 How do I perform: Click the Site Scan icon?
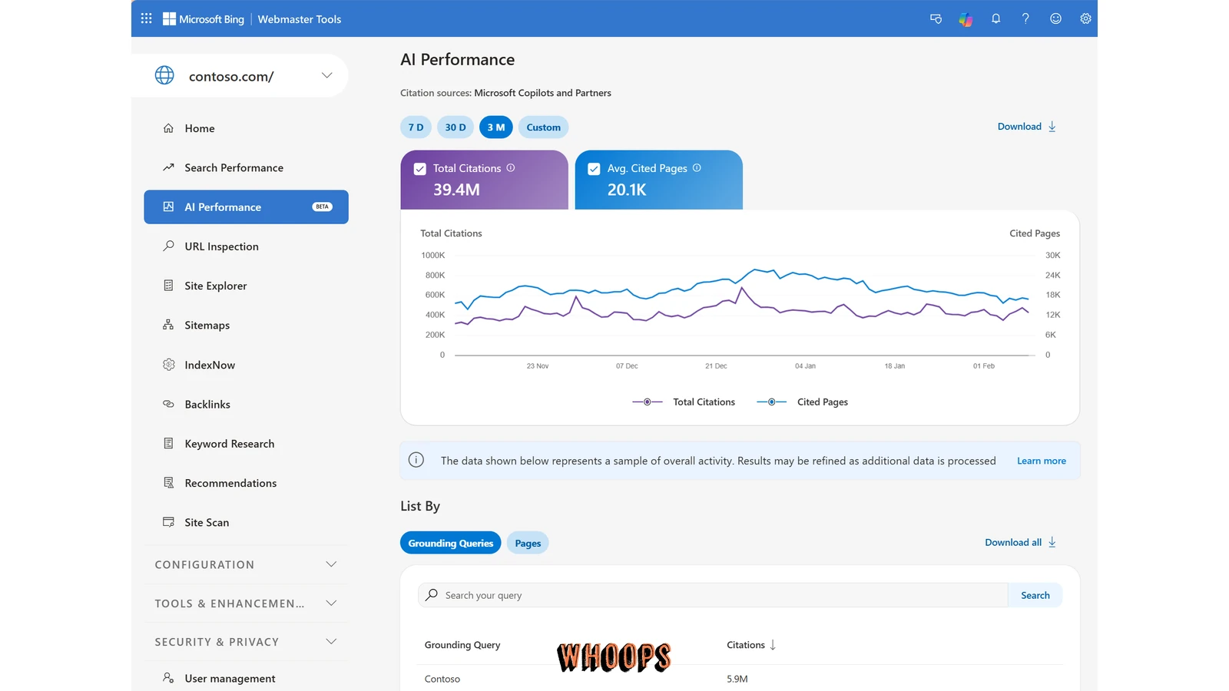pos(168,522)
